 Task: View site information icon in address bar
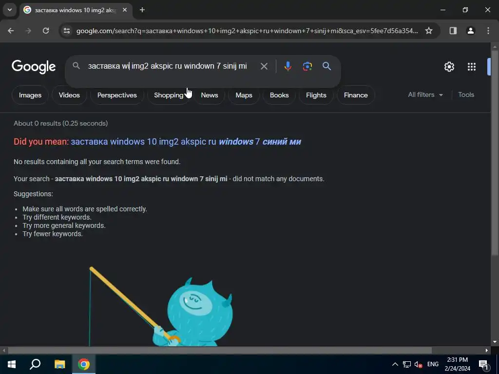[67, 31]
